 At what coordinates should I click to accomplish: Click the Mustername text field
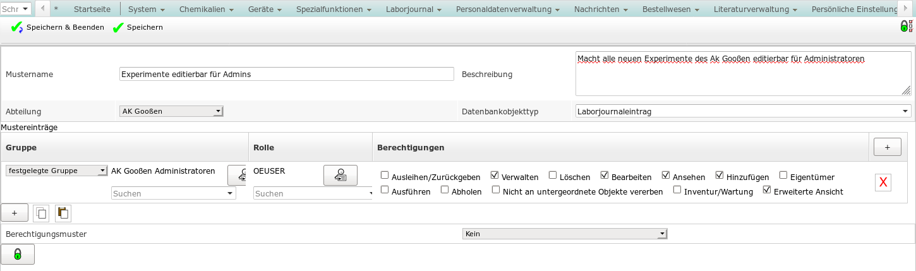(x=286, y=74)
